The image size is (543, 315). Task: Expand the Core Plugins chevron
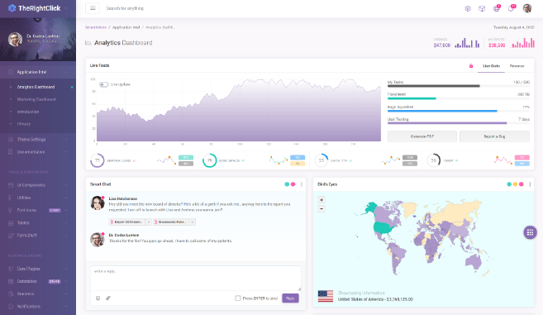(66, 269)
